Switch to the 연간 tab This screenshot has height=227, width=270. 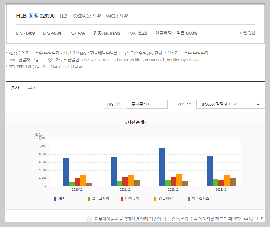(x=15, y=88)
